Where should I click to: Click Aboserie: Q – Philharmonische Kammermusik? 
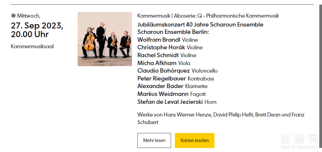point(227,16)
